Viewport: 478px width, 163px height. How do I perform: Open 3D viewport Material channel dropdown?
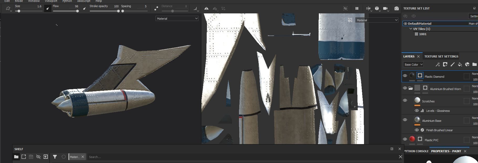coord(177,19)
